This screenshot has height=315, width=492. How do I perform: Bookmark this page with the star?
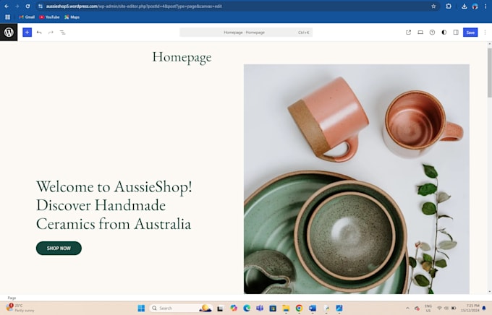[x=433, y=6]
